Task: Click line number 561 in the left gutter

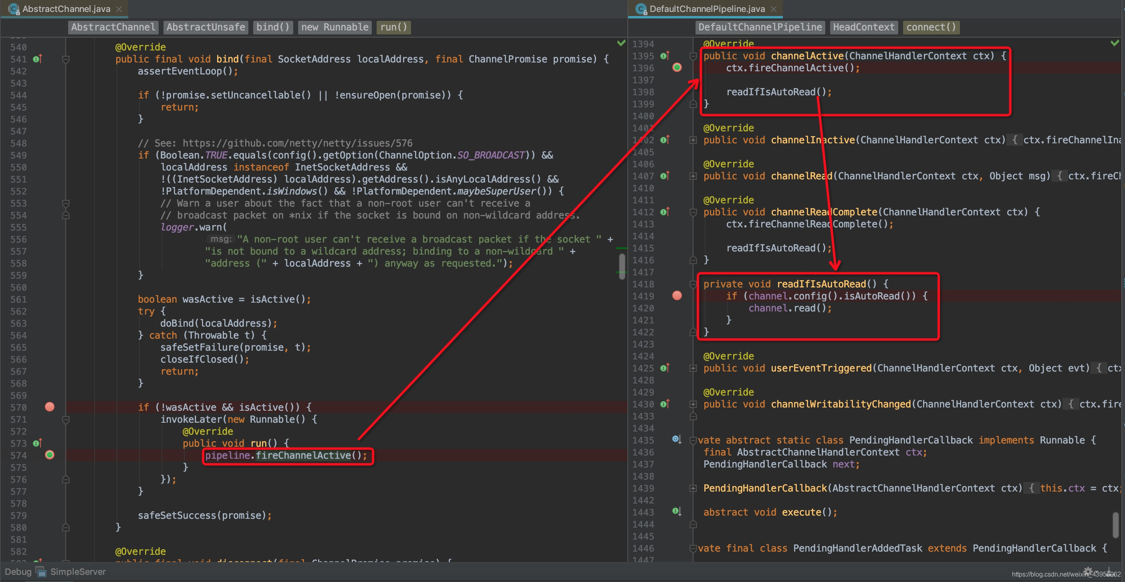Action: [18, 299]
